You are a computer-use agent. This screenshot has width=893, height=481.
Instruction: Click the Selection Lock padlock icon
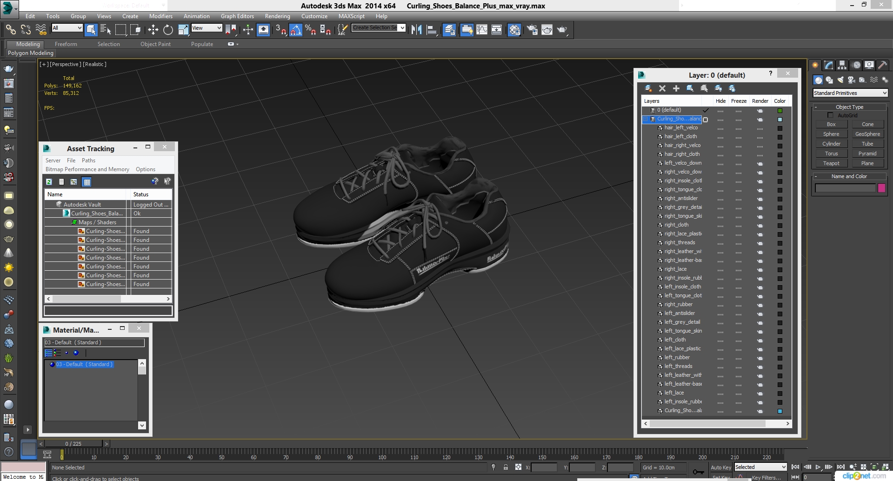pos(506,467)
